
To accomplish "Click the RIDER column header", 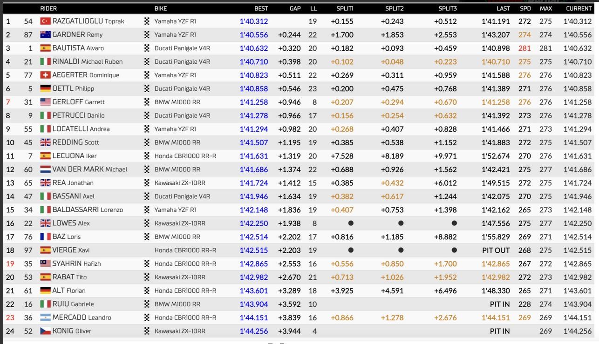I will point(48,8).
